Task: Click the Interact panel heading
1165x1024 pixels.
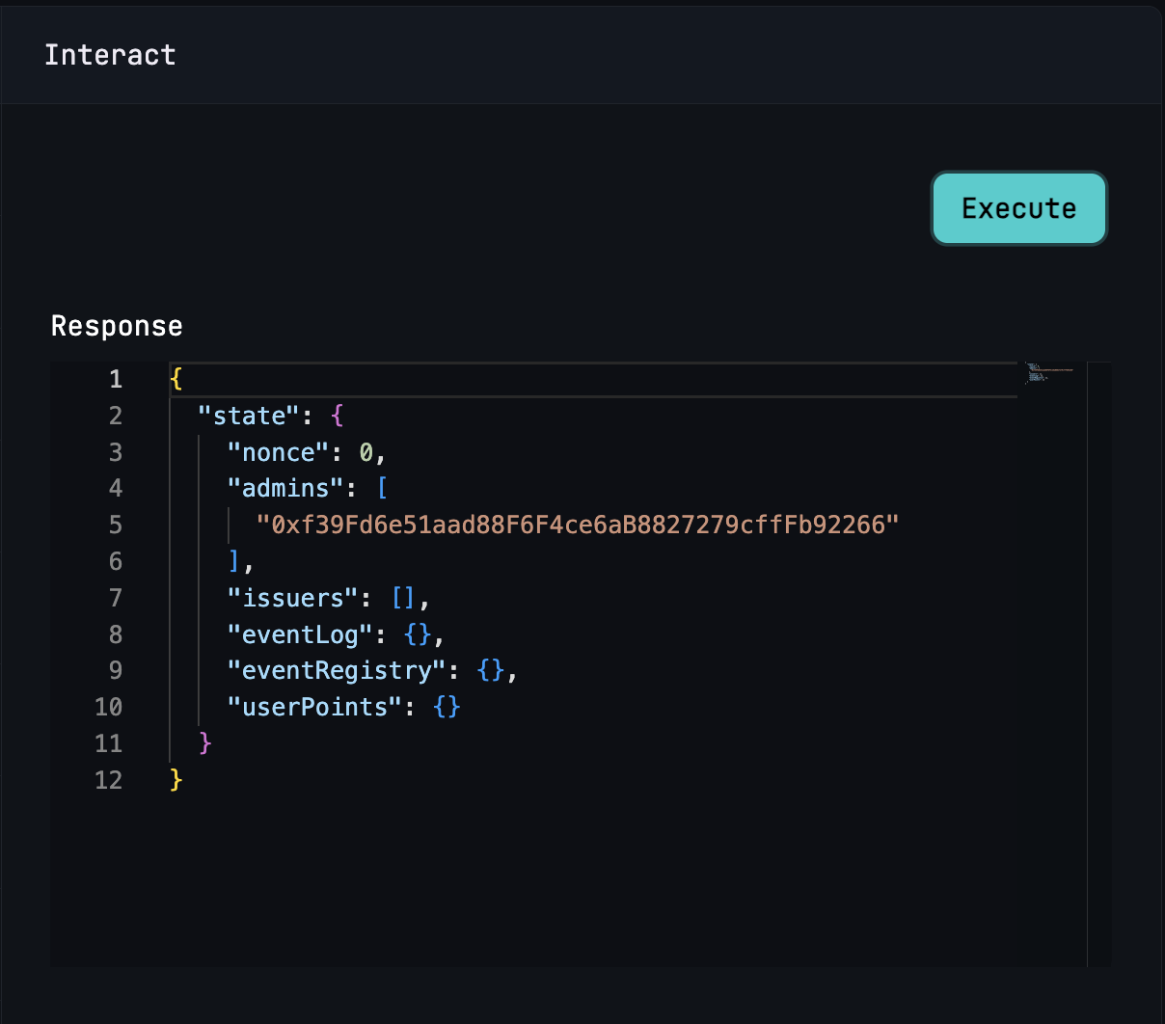Action: pyautogui.click(x=110, y=55)
